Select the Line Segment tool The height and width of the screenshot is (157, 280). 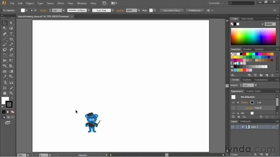tap(5, 39)
